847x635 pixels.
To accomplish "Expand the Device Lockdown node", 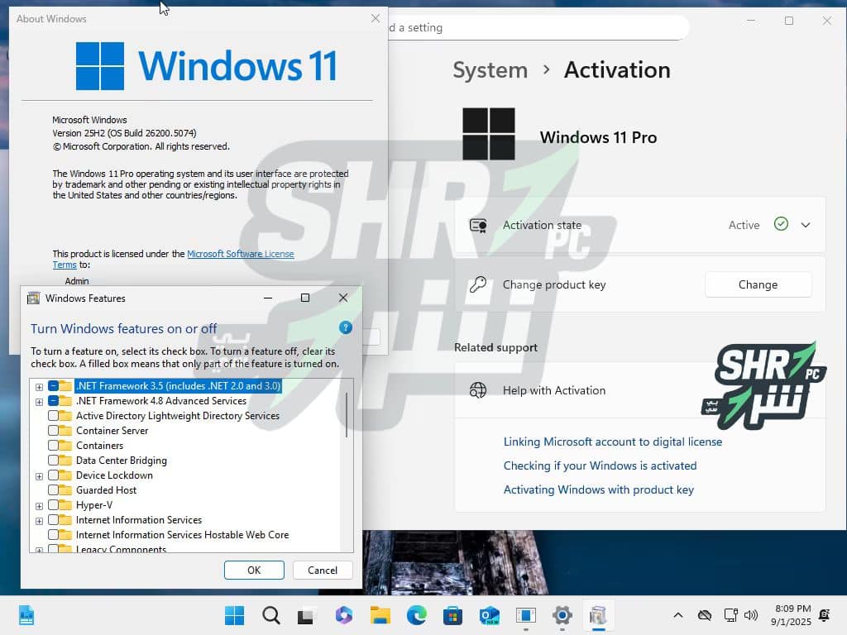I will click(39, 476).
